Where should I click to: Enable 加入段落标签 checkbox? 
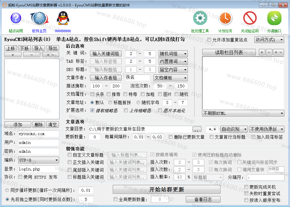click(253, 137)
